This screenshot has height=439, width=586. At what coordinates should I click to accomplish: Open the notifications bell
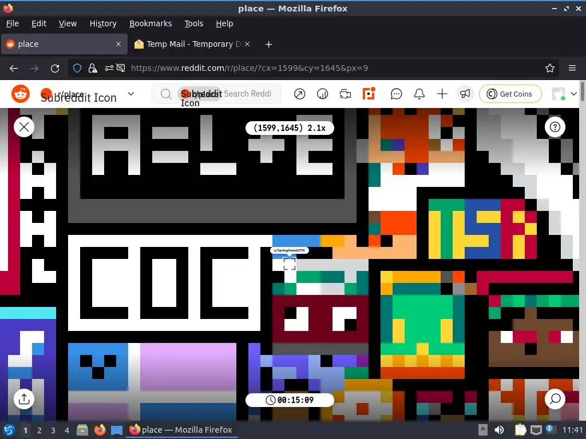pyautogui.click(x=419, y=94)
